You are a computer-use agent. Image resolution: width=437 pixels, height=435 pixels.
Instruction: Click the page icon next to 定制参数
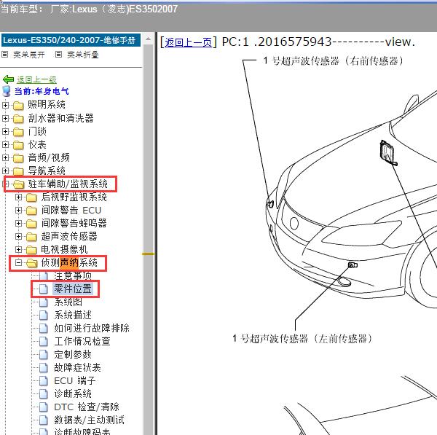tap(44, 354)
